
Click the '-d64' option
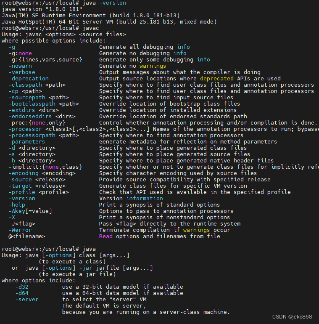(x=22, y=293)
